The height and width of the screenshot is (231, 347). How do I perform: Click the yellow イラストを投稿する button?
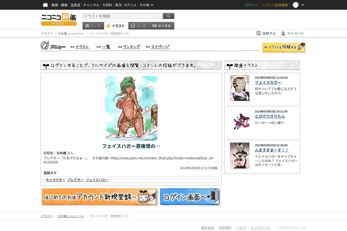(x=284, y=47)
